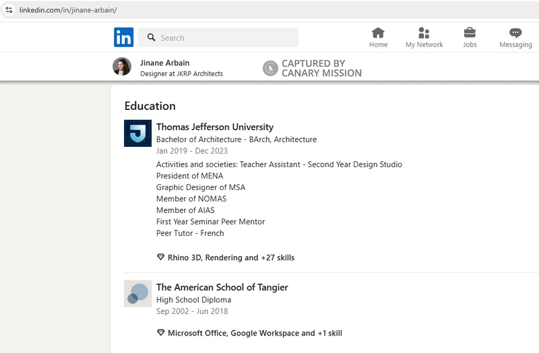This screenshot has width=539, height=353.
Task: Click the profile photo thumbnail in sticky header
Action: 122,67
